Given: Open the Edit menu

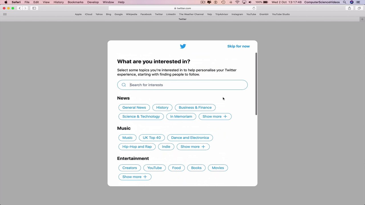Looking at the screenshot, I should pyautogui.click(x=36, y=2).
